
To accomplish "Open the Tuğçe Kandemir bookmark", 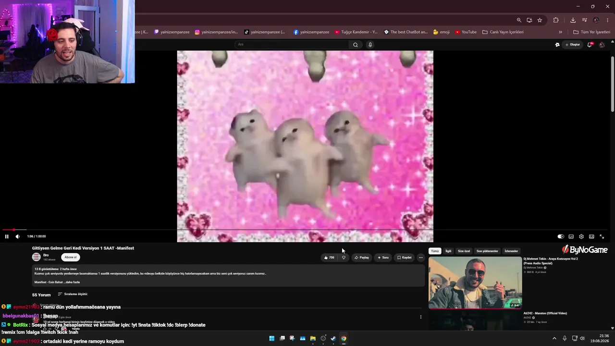I will [356, 32].
